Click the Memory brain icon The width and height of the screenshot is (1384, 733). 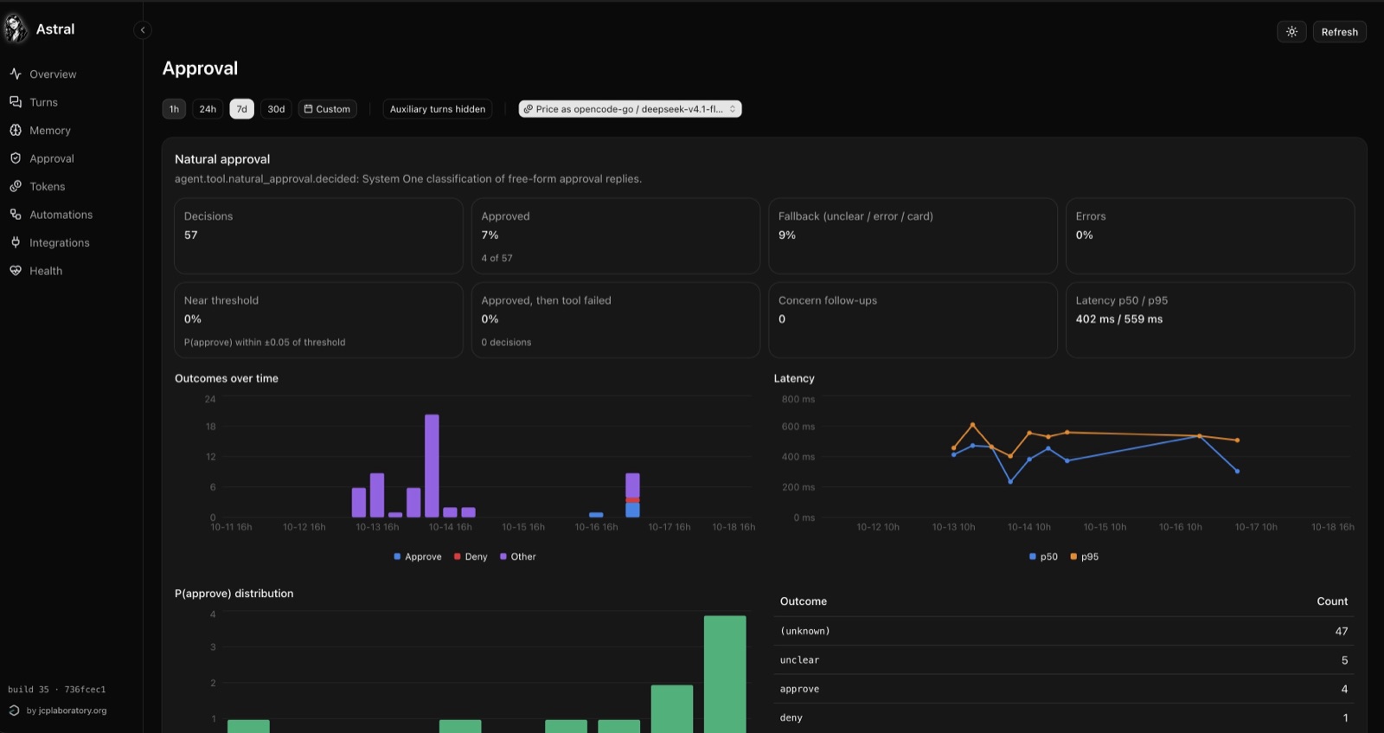tap(16, 130)
